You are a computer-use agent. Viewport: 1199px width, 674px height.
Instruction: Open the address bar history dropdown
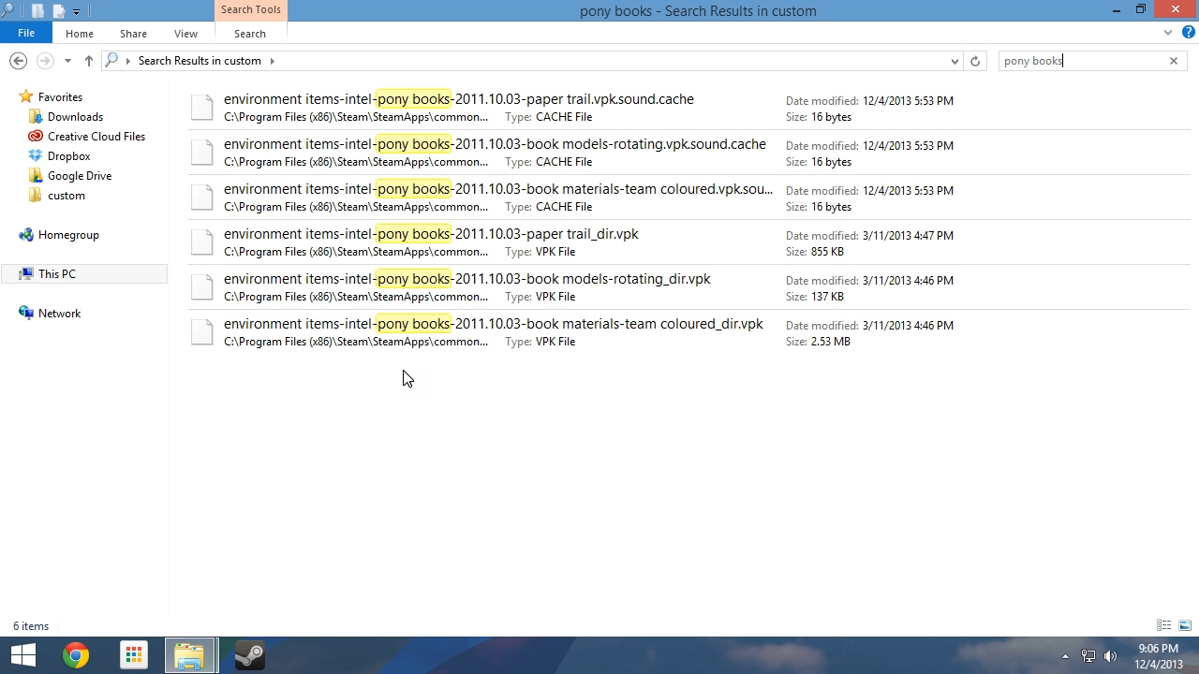(x=955, y=61)
